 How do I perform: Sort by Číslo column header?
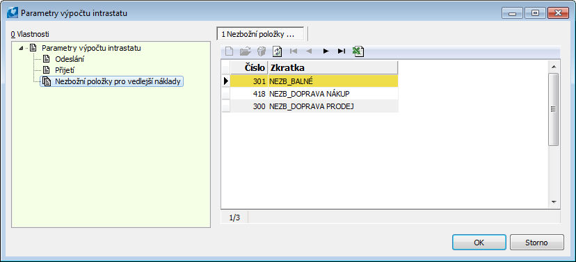(249, 68)
